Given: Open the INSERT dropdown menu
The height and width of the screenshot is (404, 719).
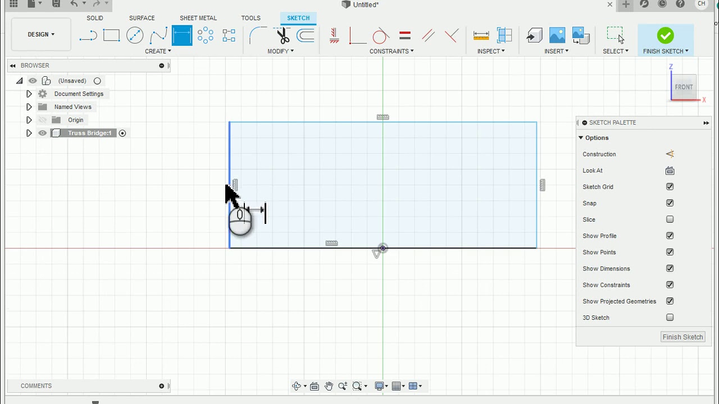Looking at the screenshot, I should (556, 51).
